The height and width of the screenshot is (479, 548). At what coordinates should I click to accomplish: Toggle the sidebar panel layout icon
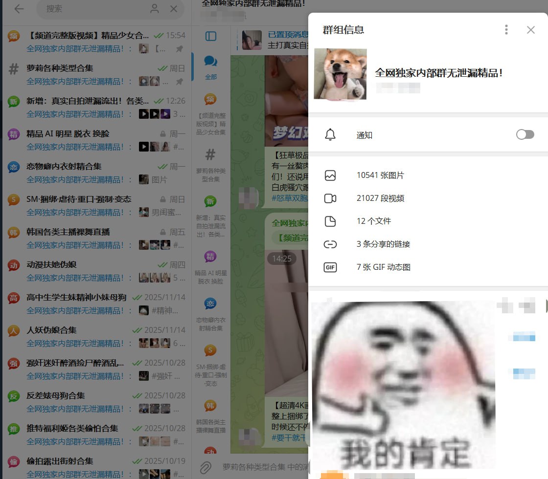pyautogui.click(x=211, y=36)
